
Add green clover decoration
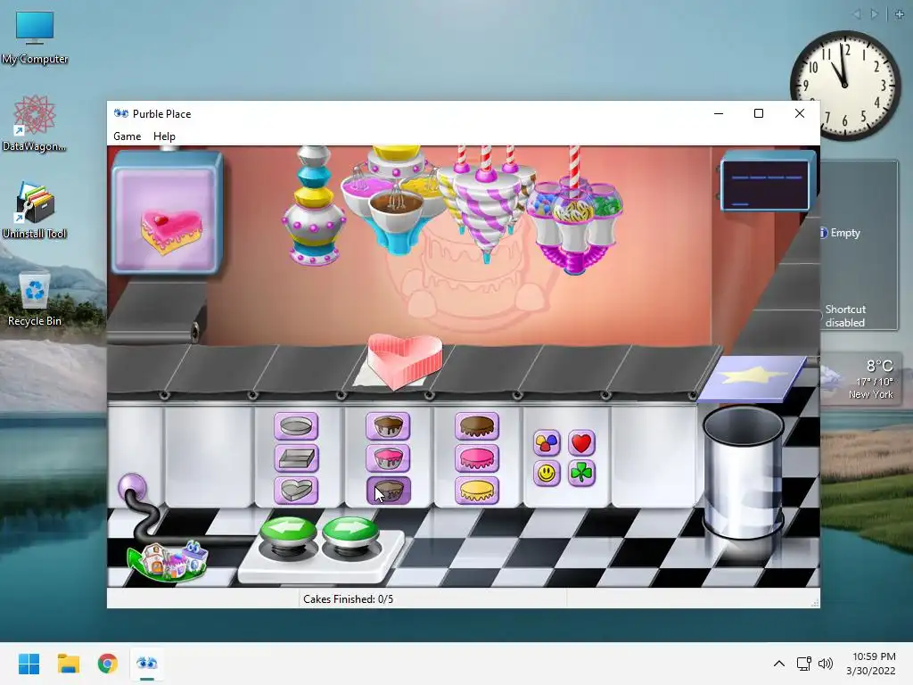[x=581, y=473]
